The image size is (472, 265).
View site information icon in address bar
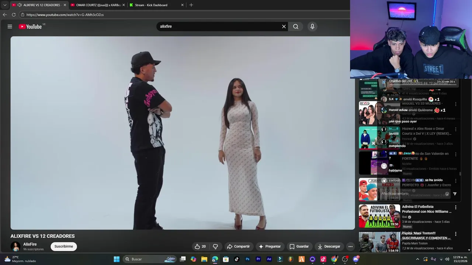click(22, 15)
